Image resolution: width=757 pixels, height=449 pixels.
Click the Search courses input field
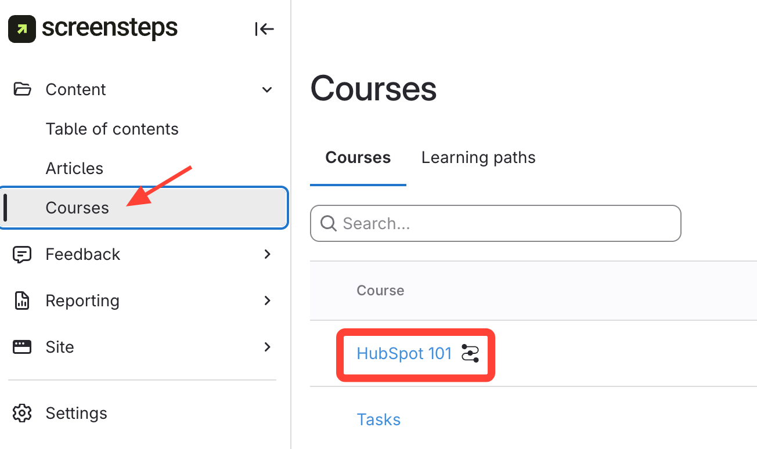pos(505,223)
